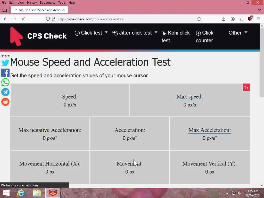The image size is (264, 198).
Task: Share page via Twitter icon
Action: pyautogui.click(x=5, y=63)
